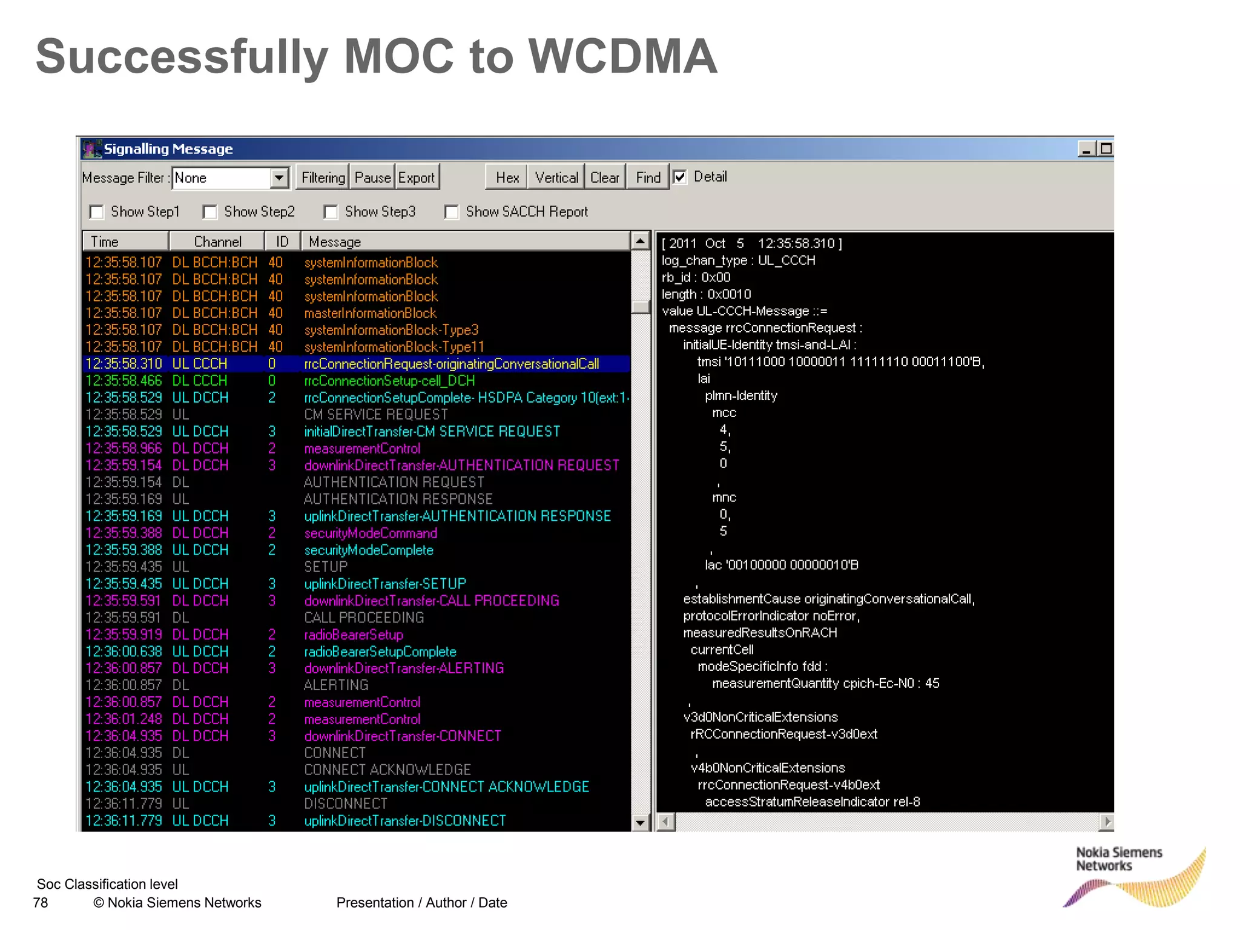Click establishmentCause originatingConversationalCall detail line

coord(829,599)
